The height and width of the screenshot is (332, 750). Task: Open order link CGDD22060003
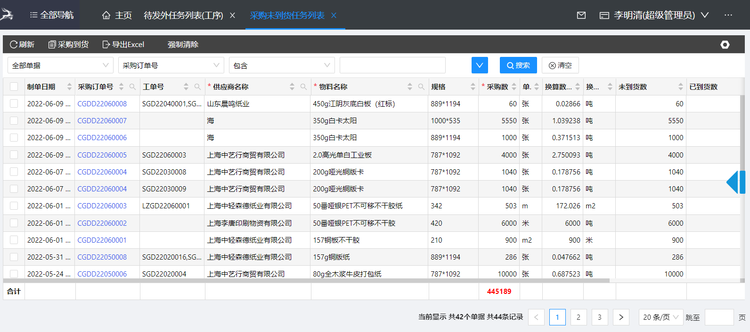(102, 206)
